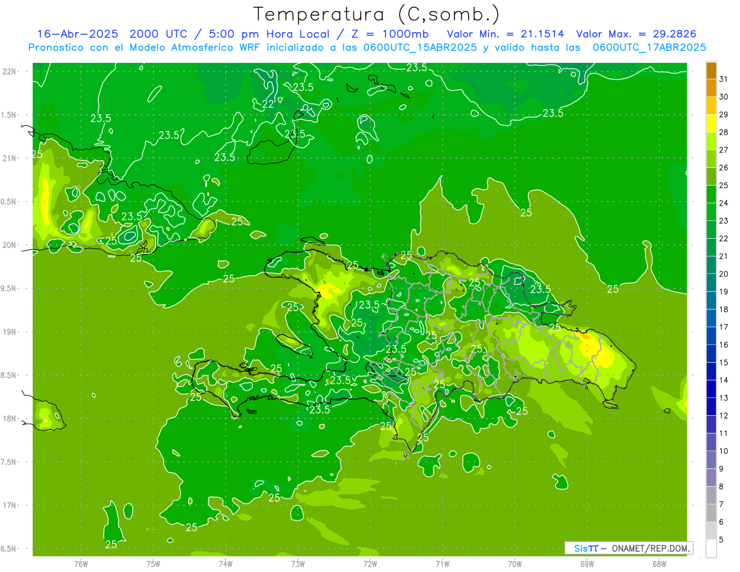Click the "26" value on the color scale

click(723, 168)
